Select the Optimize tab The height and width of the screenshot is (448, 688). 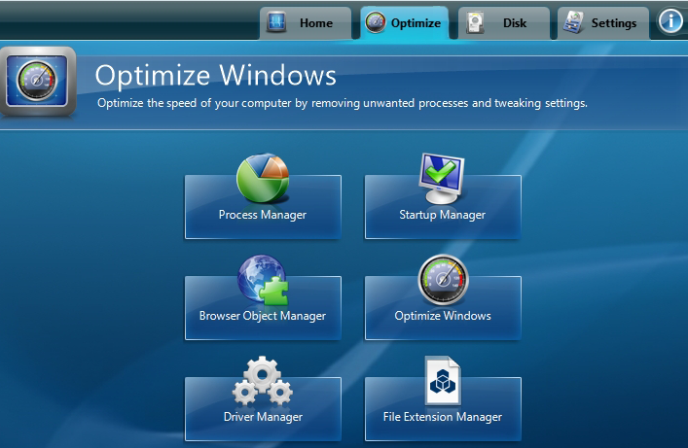404,23
